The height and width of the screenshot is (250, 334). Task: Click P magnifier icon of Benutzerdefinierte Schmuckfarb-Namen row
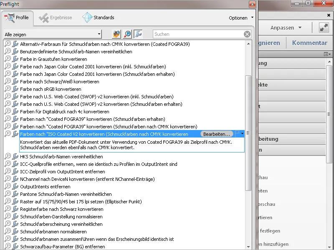click(x=8, y=51)
